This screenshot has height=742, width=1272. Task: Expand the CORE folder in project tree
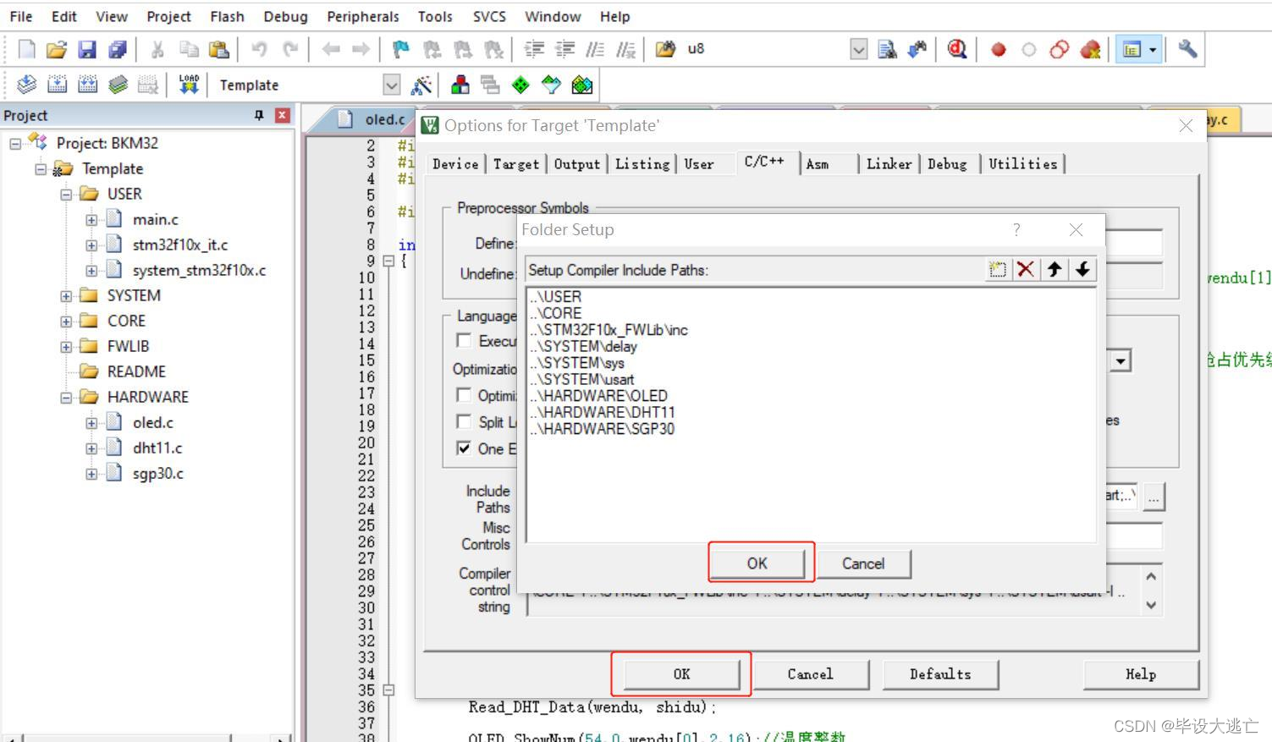(x=66, y=322)
